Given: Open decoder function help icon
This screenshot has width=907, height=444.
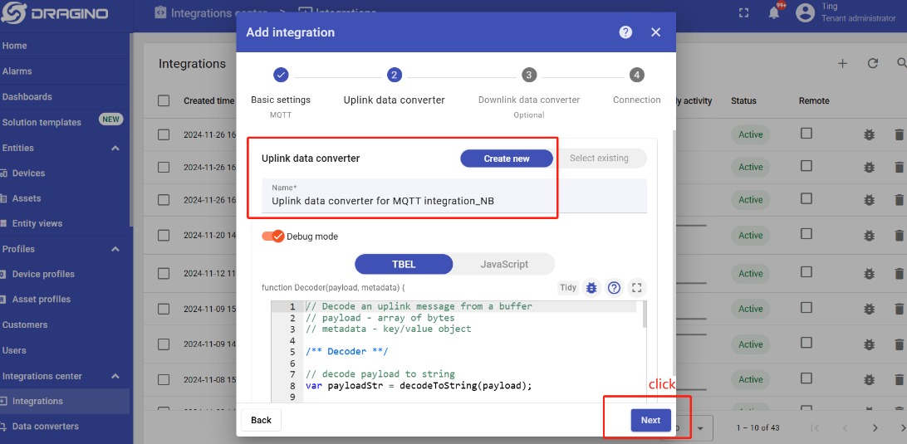Looking at the screenshot, I should (x=615, y=287).
